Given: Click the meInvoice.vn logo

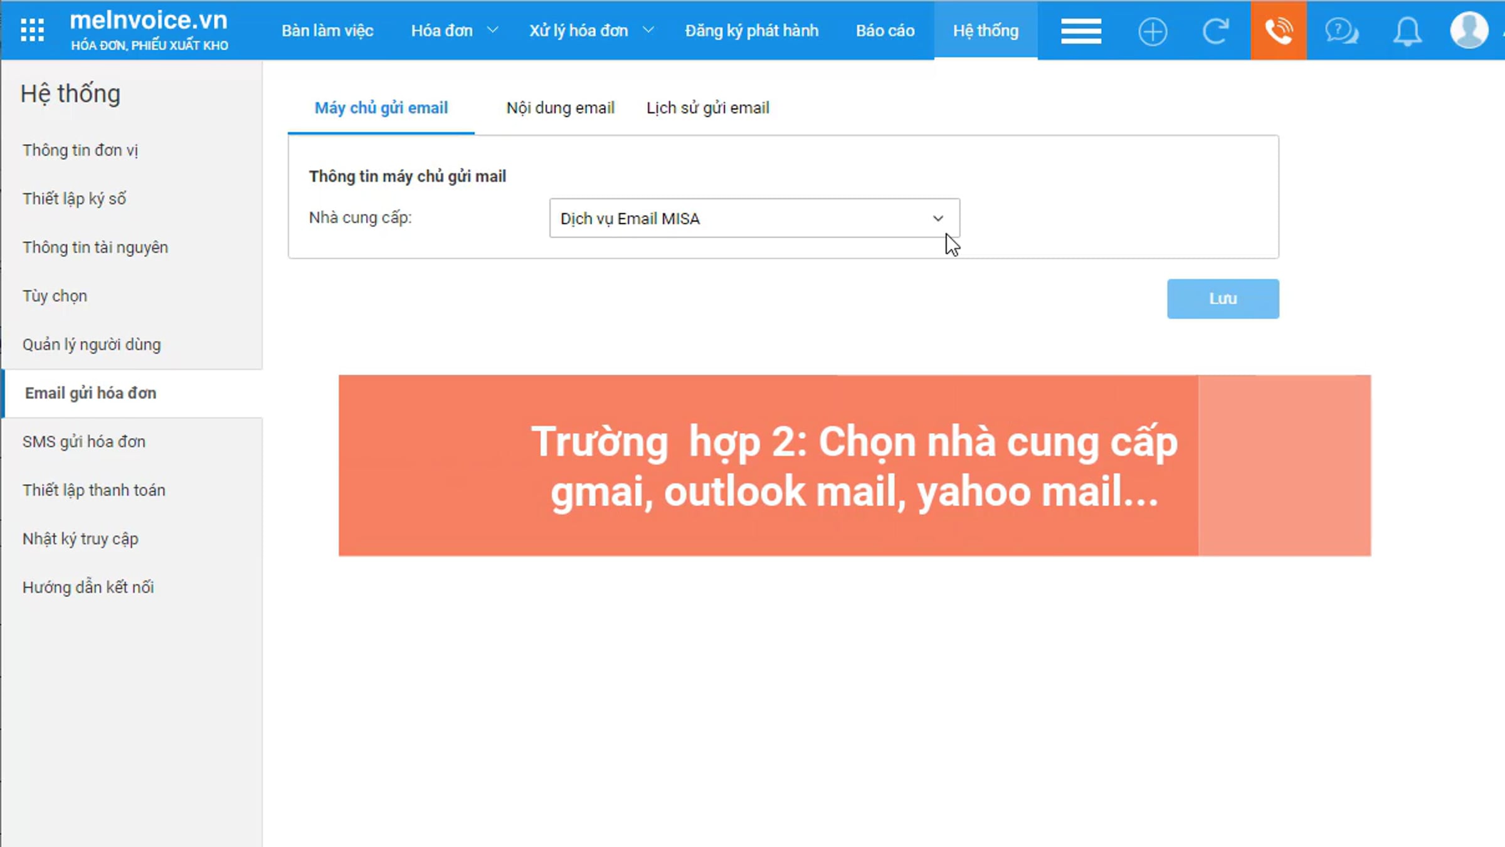Looking at the screenshot, I should 149,29.
